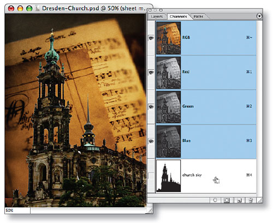Viewport: 273px width, 223px height.
Task: Save selection as channel icon
Action: (x=227, y=200)
